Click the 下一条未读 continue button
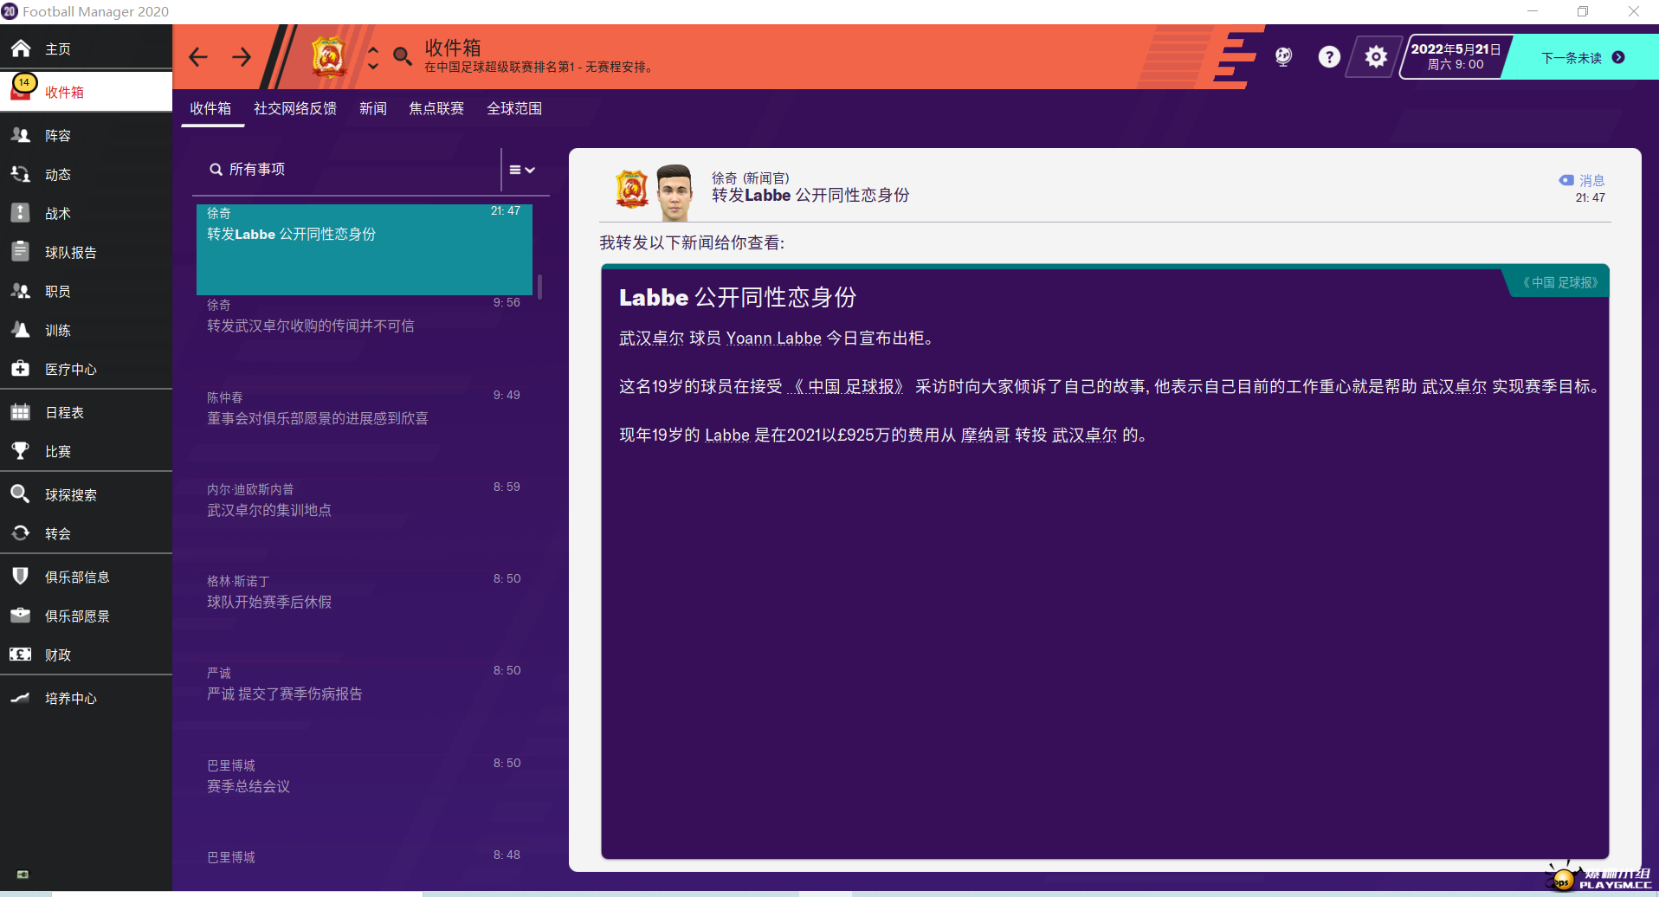The width and height of the screenshot is (1659, 897). pos(1582,58)
